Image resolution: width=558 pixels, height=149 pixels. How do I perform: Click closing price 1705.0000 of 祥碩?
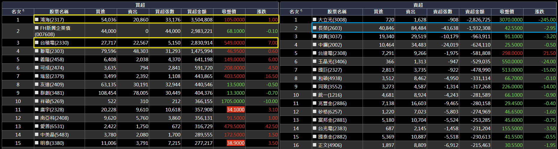233,101
